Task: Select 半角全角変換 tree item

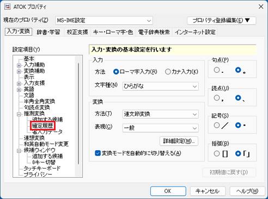Action: [x=39, y=101]
